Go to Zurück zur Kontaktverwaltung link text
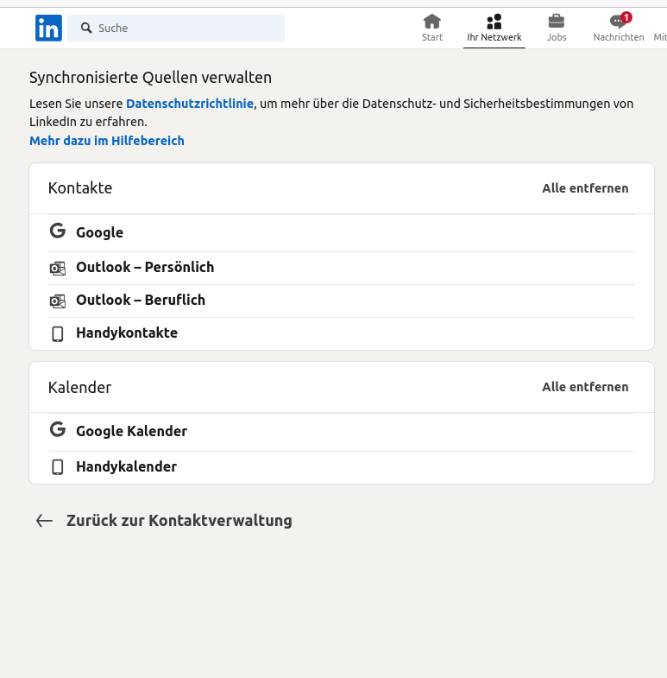667x678 pixels. click(x=179, y=521)
